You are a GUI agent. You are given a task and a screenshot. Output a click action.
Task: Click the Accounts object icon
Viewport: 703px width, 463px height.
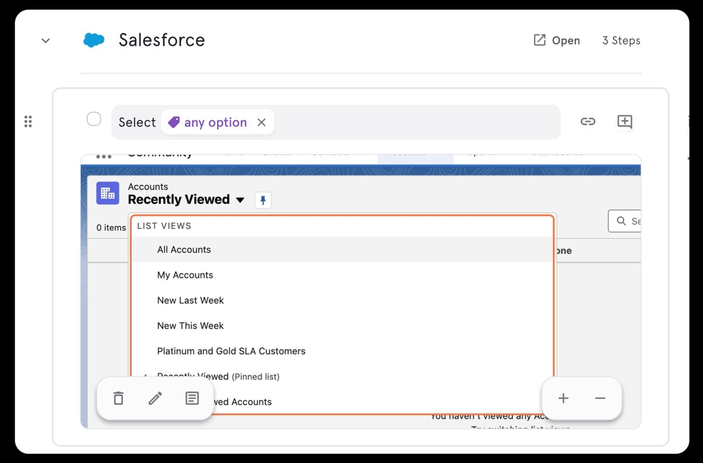(107, 193)
